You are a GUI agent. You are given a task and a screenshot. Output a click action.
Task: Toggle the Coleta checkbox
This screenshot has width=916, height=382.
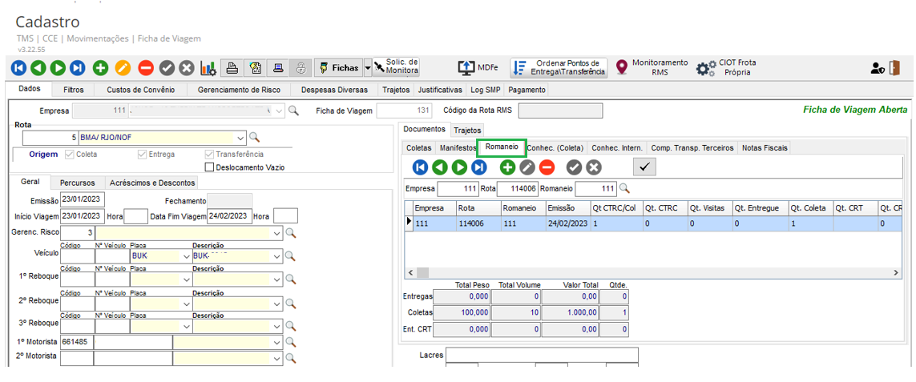tap(70, 155)
